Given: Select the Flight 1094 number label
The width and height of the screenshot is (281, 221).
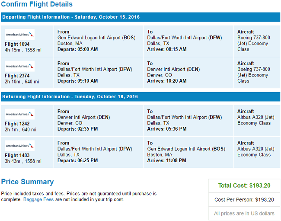Looking at the screenshot, I should pyautogui.click(x=17, y=44).
